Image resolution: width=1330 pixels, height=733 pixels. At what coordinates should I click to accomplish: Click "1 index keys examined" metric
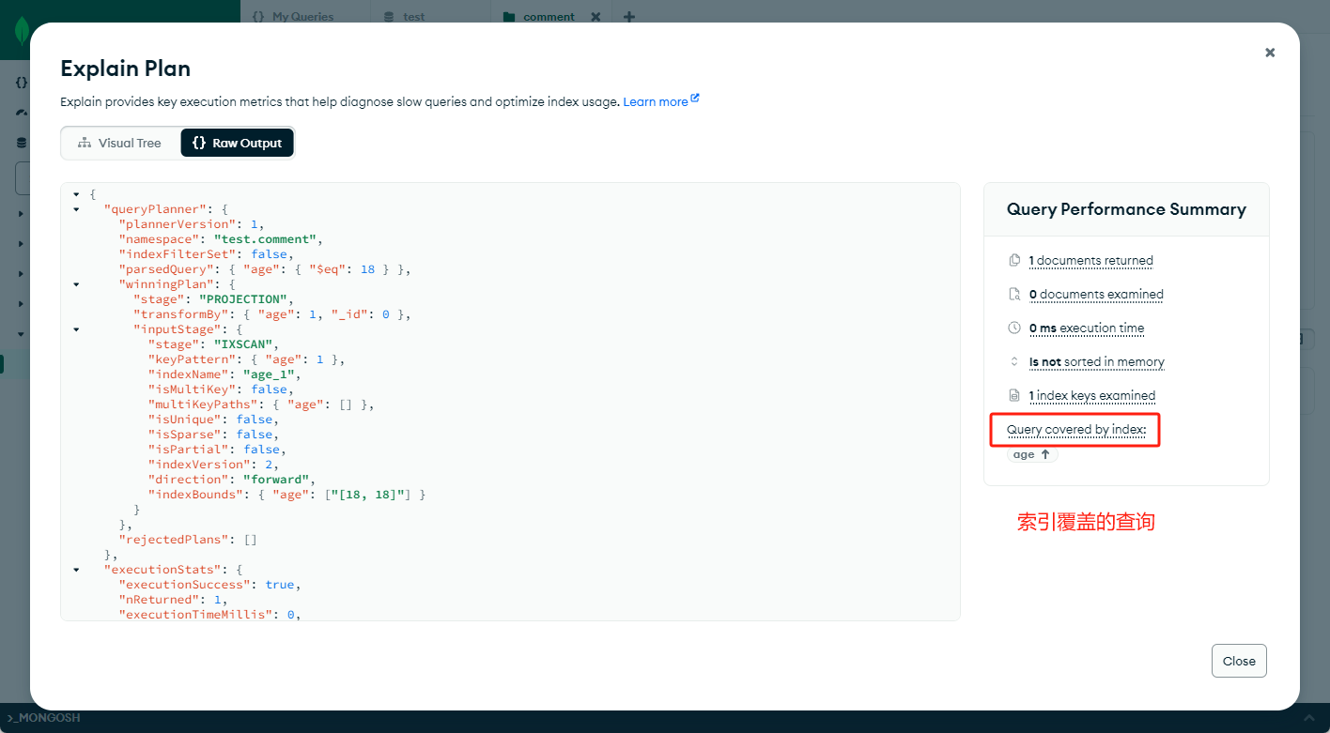pos(1092,396)
